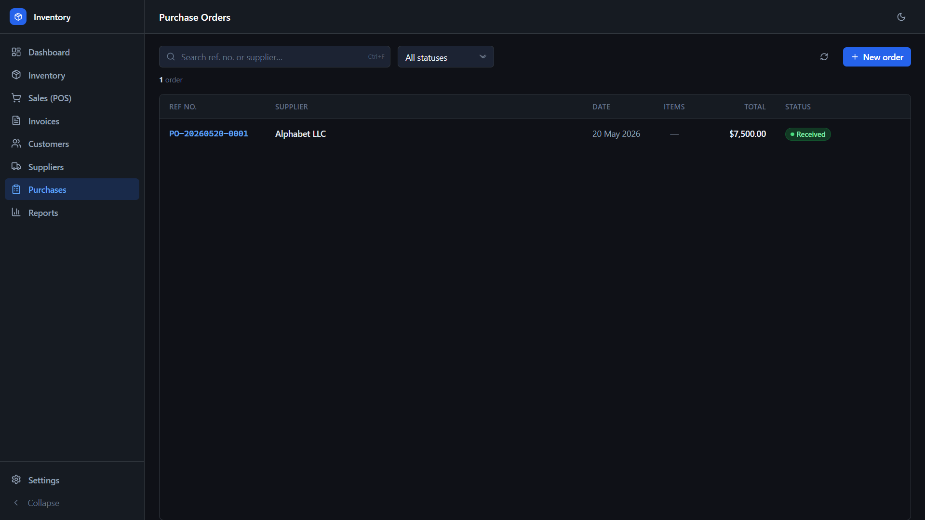
Task: Click the Purchases clipboard icon
Action: coord(16,189)
